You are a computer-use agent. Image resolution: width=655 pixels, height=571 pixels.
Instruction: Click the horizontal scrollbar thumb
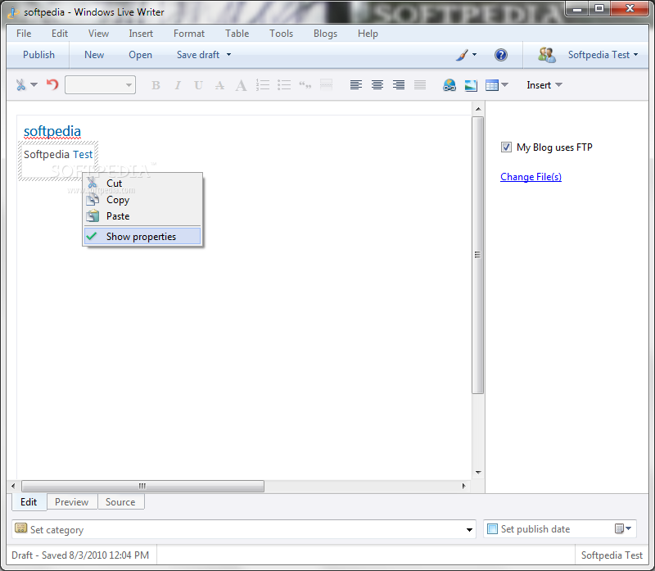[142, 486]
